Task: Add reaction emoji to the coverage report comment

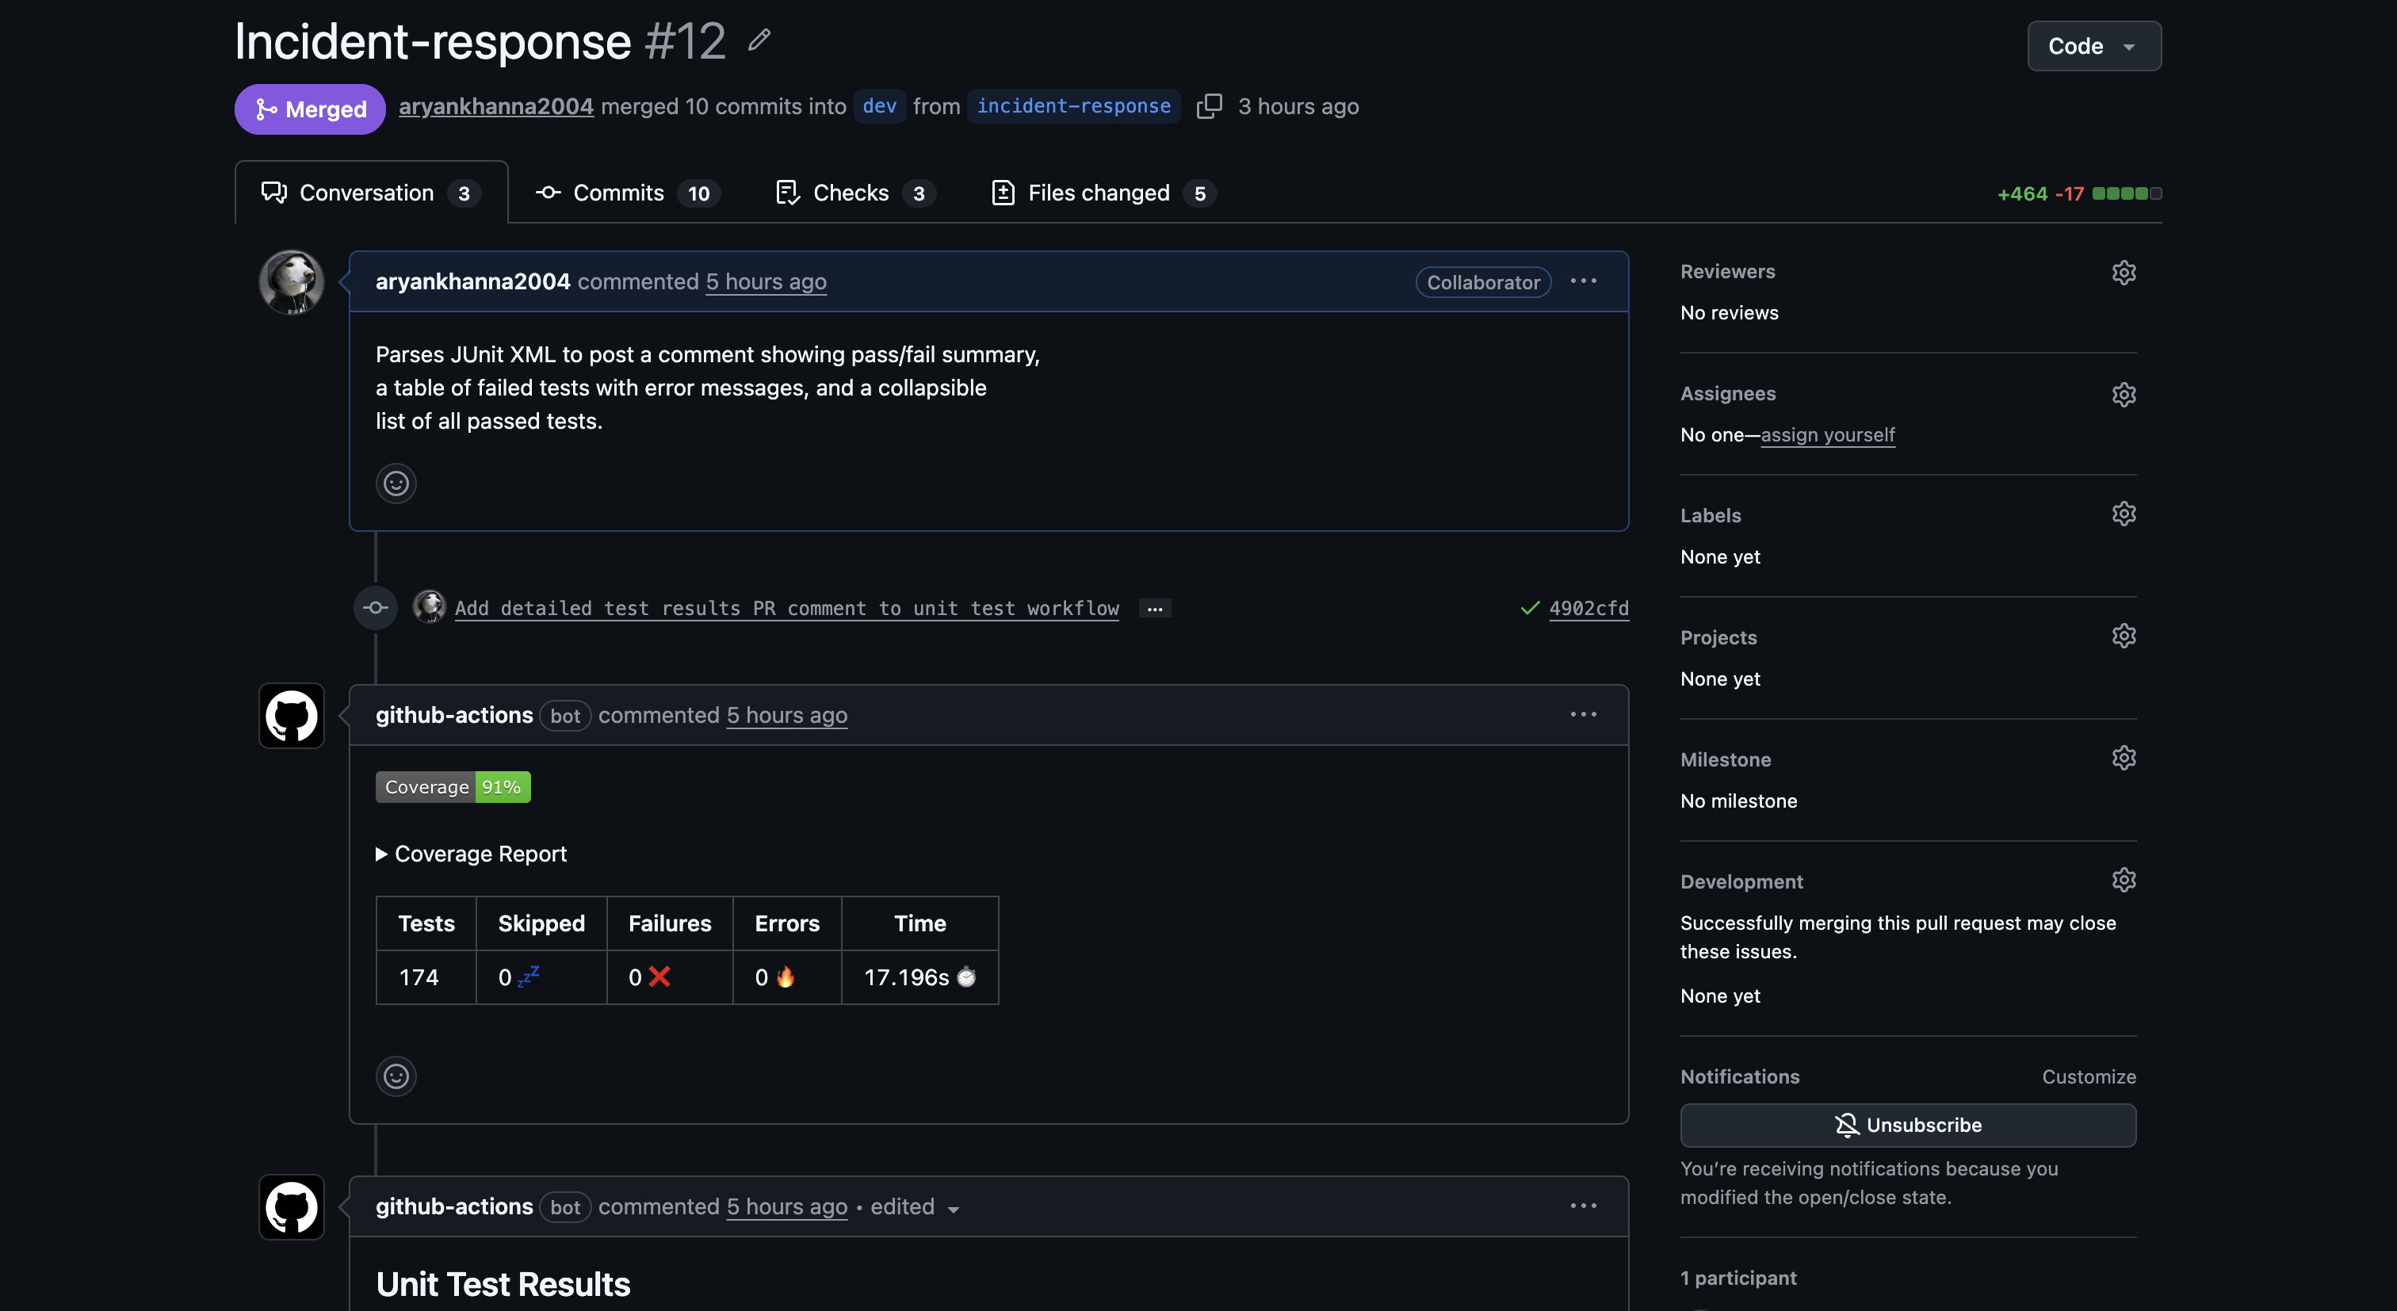Action: coord(396,1076)
